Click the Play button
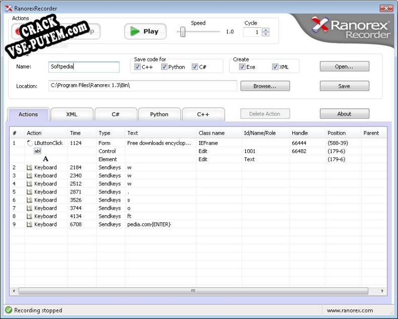 tap(145, 31)
